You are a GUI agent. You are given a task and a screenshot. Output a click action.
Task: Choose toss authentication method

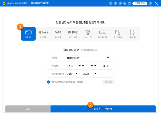coord(43,34)
